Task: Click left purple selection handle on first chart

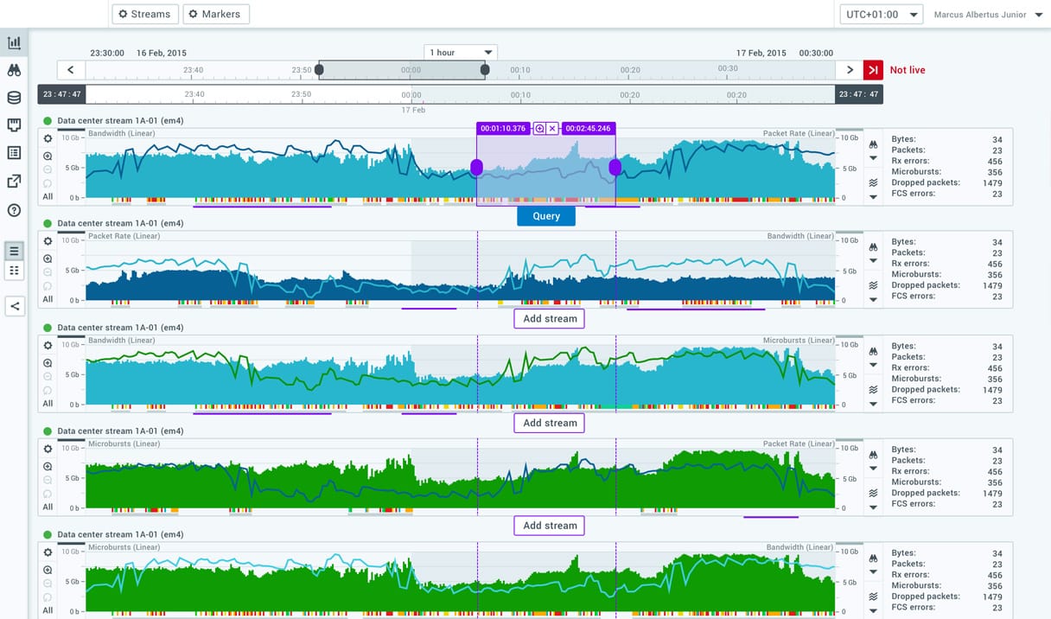Action: [x=476, y=168]
